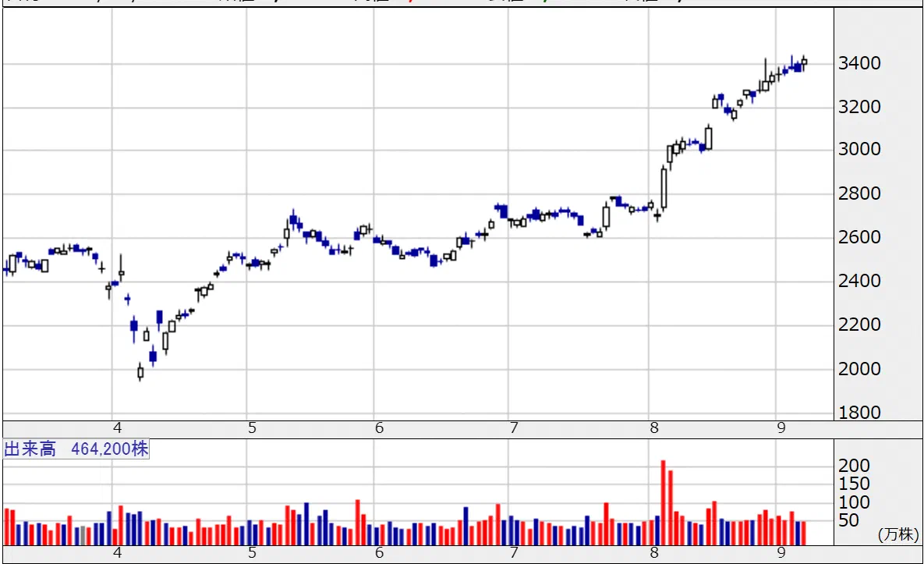The height and width of the screenshot is (564, 924).
Task: Select the 150 volume axis label
Action: click(854, 484)
